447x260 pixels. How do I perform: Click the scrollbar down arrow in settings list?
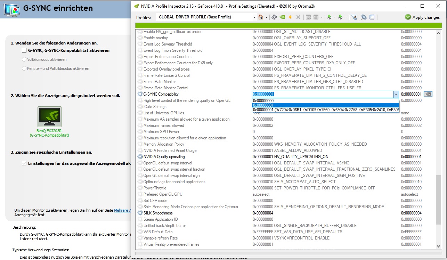(x=438, y=246)
